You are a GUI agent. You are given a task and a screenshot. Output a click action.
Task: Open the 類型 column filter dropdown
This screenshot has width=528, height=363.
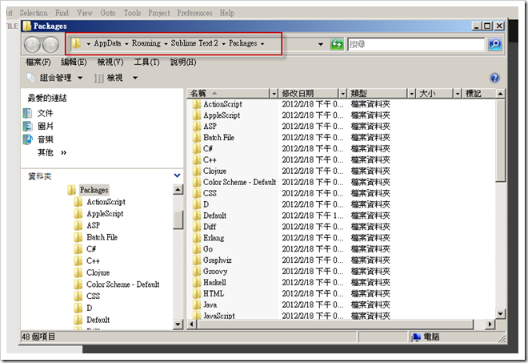pos(411,94)
